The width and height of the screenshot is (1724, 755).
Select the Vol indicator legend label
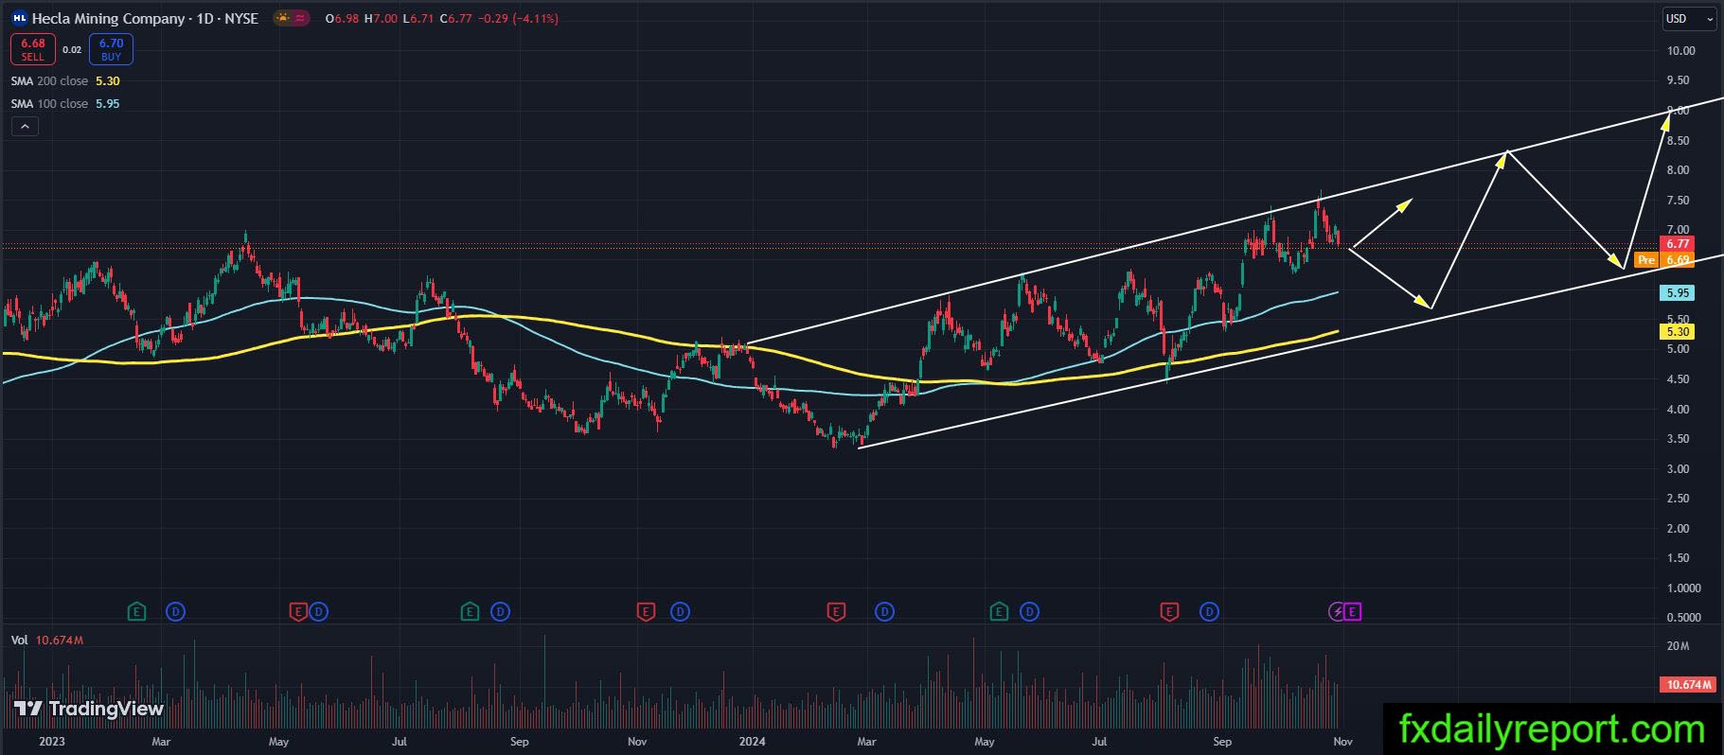tap(19, 641)
